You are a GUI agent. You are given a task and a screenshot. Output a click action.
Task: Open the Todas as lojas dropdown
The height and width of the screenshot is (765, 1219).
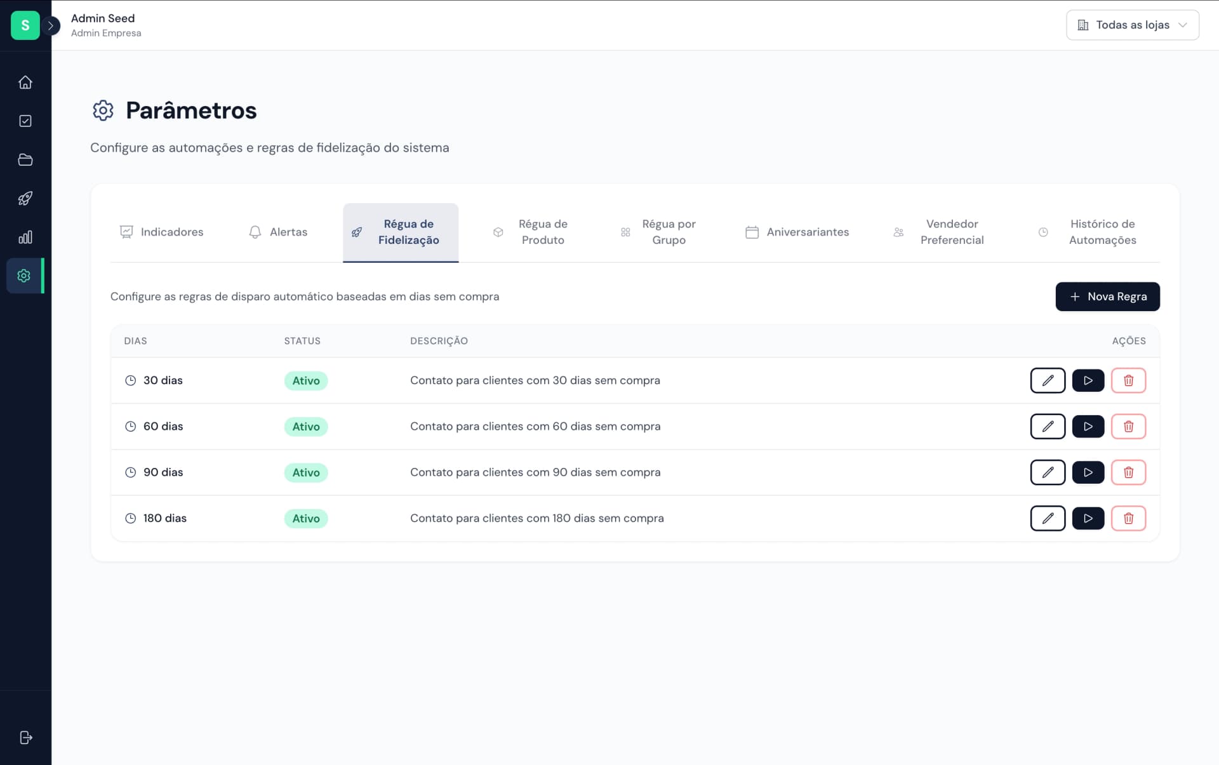[x=1132, y=25]
